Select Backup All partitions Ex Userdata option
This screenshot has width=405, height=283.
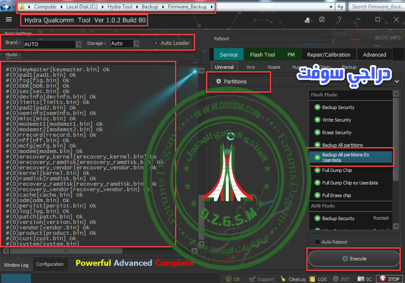350,158
